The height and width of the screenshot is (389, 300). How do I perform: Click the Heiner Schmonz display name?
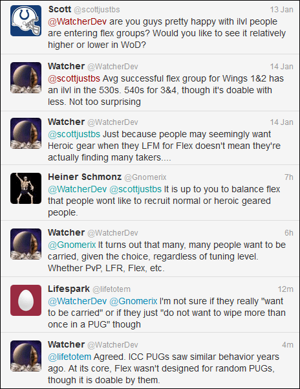tap(85, 177)
